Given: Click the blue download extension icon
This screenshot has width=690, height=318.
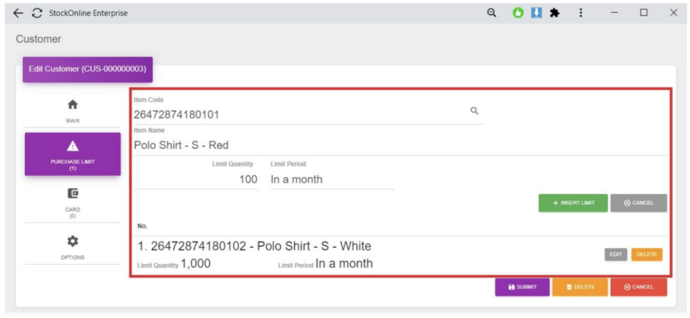Looking at the screenshot, I should pyautogui.click(x=536, y=13).
